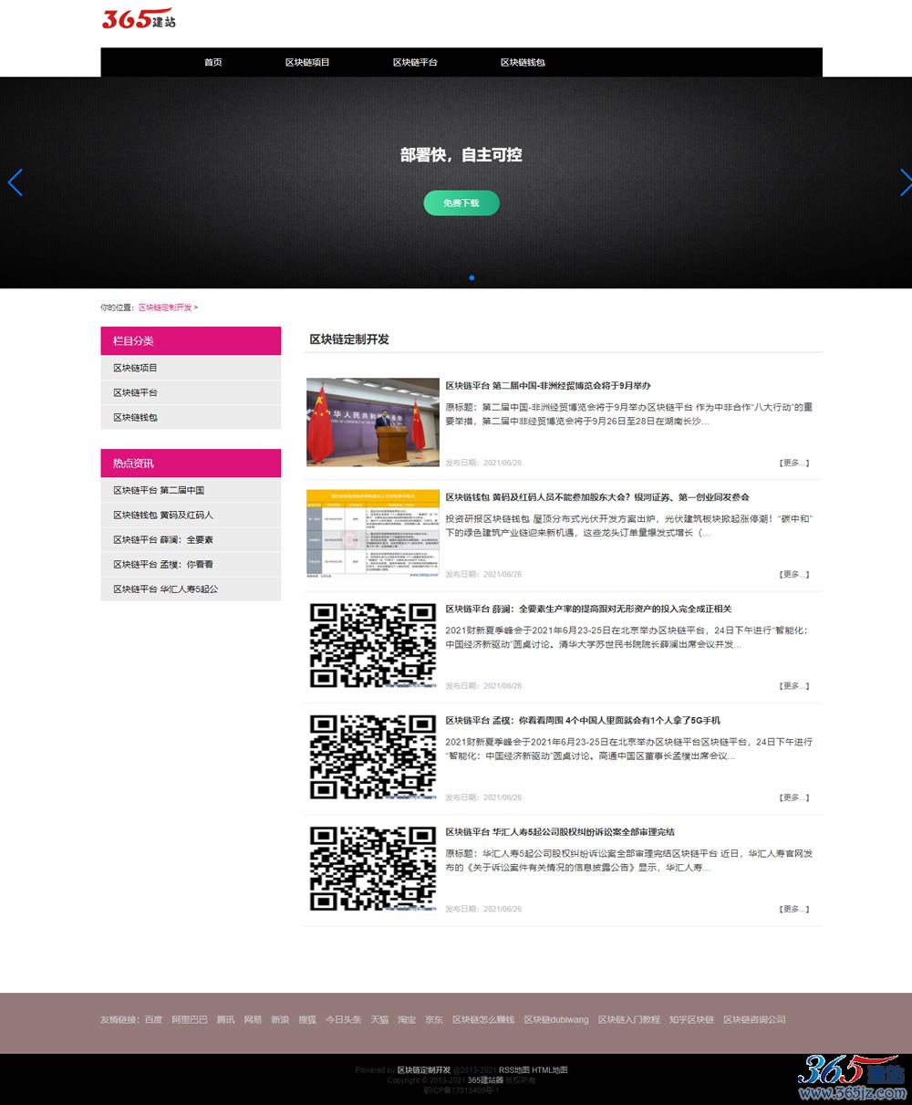This screenshot has height=1105, width=912.
Task: Click 更多 for the 孟樸 article
Action: pyautogui.click(x=794, y=797)
